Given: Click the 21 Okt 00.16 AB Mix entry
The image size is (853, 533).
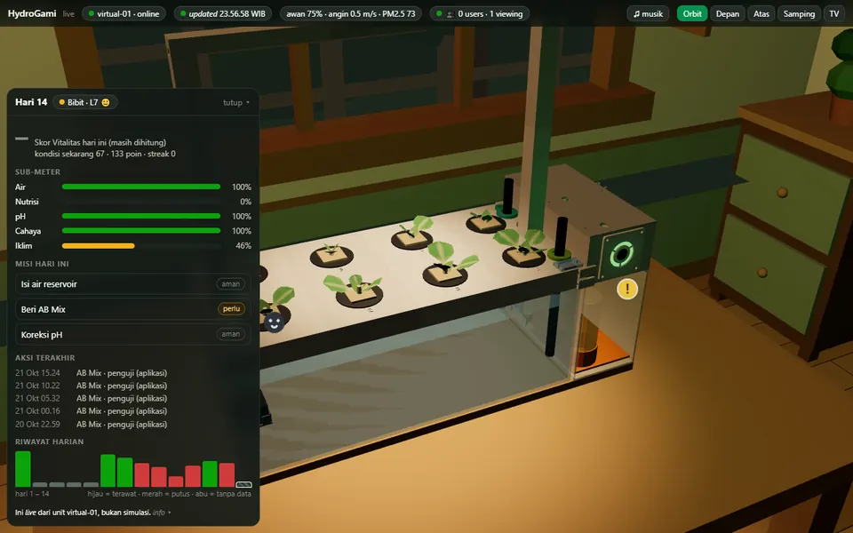Looking at the screenshot, I should [x=92, y=411].
